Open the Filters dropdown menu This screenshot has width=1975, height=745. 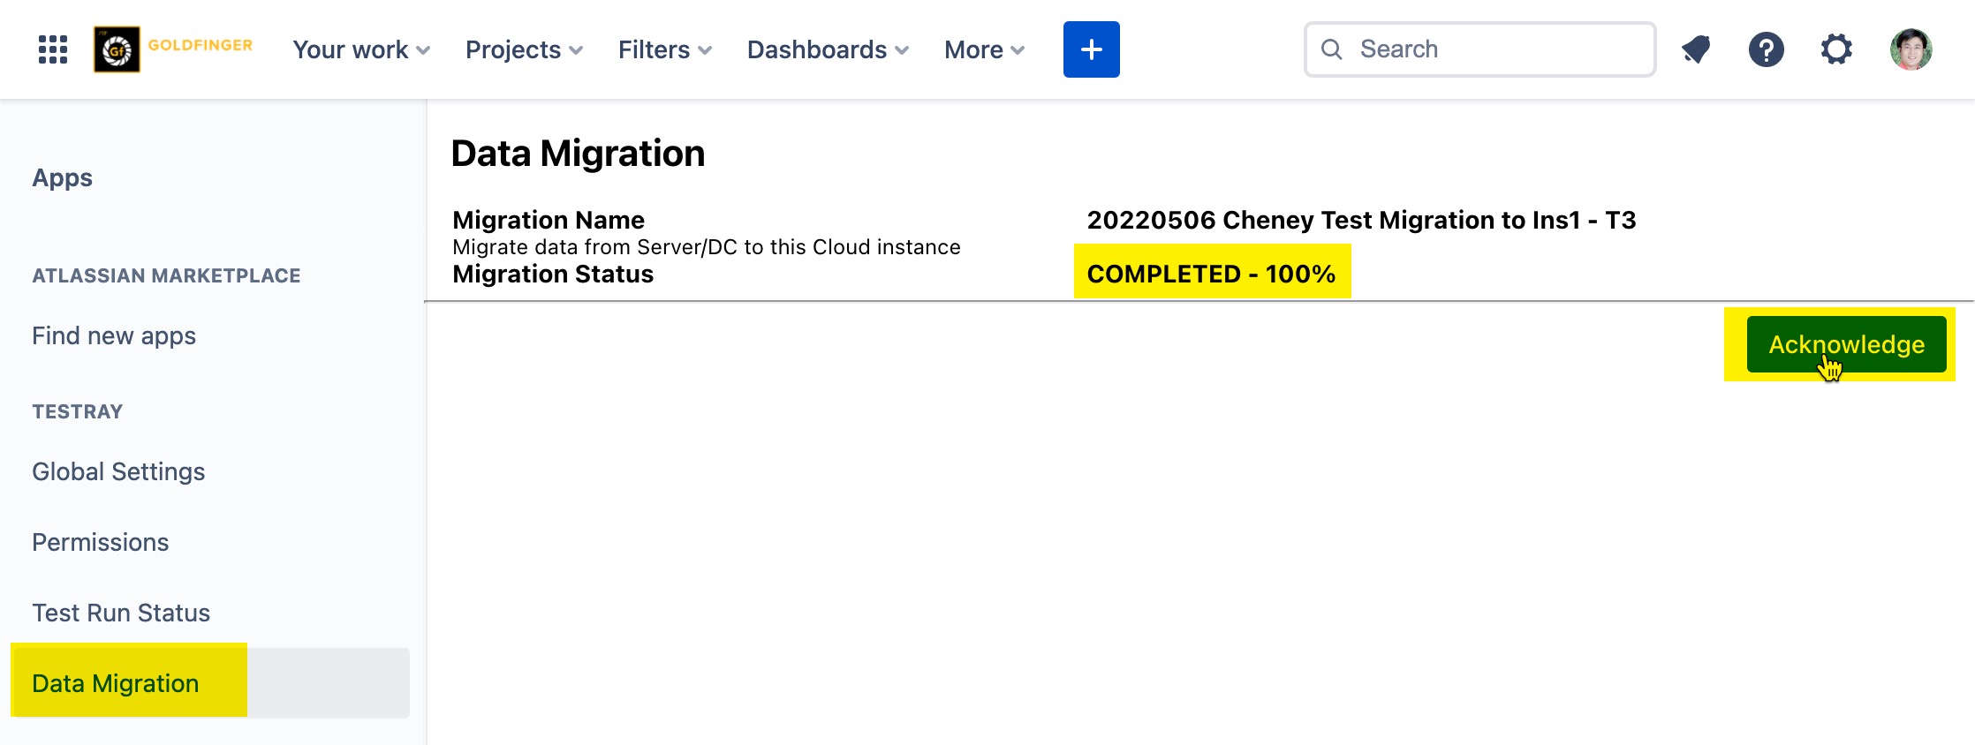click(x=664, y=49)
